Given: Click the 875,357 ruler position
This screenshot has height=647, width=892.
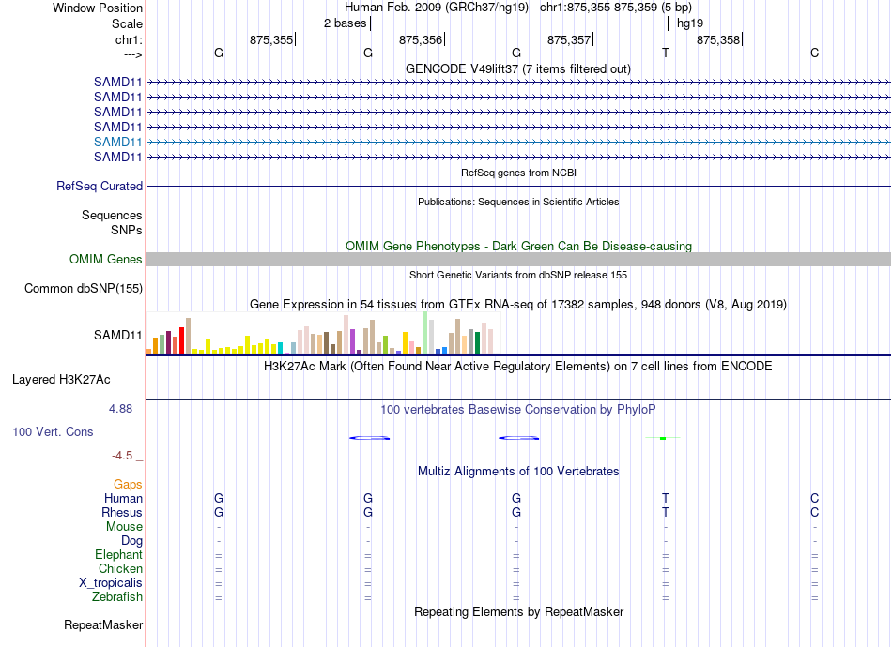Looking at the screenshot, I should 569,39.
